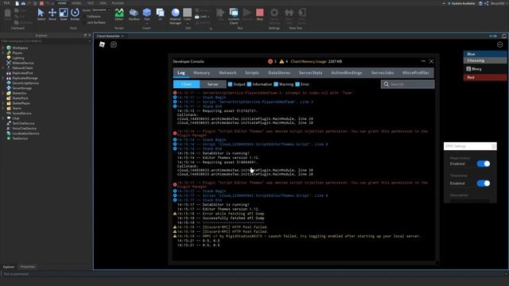Toggle Plugin status Enabled switch
Screen dimensions: 509x286
(x=484, y=164)
